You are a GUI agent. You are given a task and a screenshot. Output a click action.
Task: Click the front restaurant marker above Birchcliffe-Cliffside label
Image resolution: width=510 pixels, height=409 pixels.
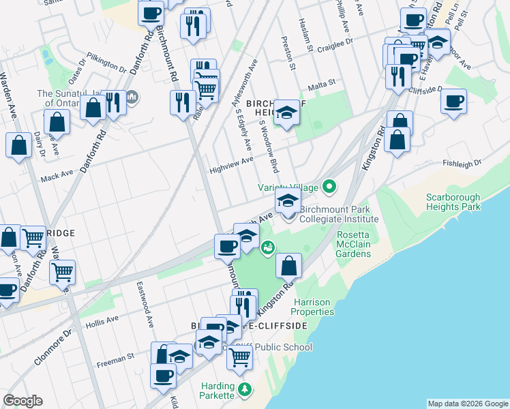(x=243, y=309)
